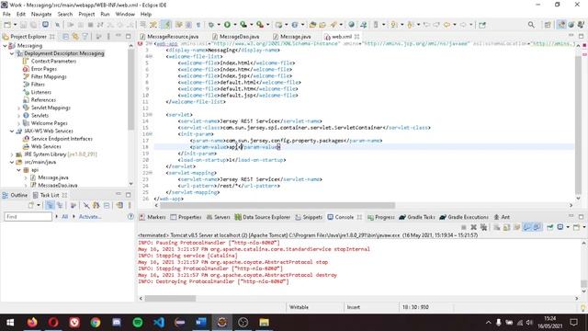
Task: Switch to the MessageDao.java editor tab
Action: pos(235,37)
